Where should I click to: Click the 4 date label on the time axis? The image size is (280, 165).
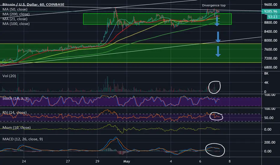tap(171, 161)
